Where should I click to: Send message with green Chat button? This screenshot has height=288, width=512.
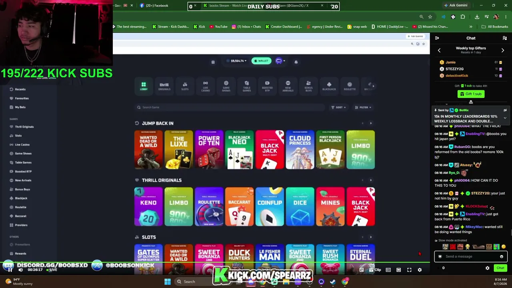(x=500, y=268)
